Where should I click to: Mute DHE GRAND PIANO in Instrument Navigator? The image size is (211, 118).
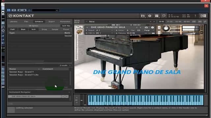pos(67,96)
